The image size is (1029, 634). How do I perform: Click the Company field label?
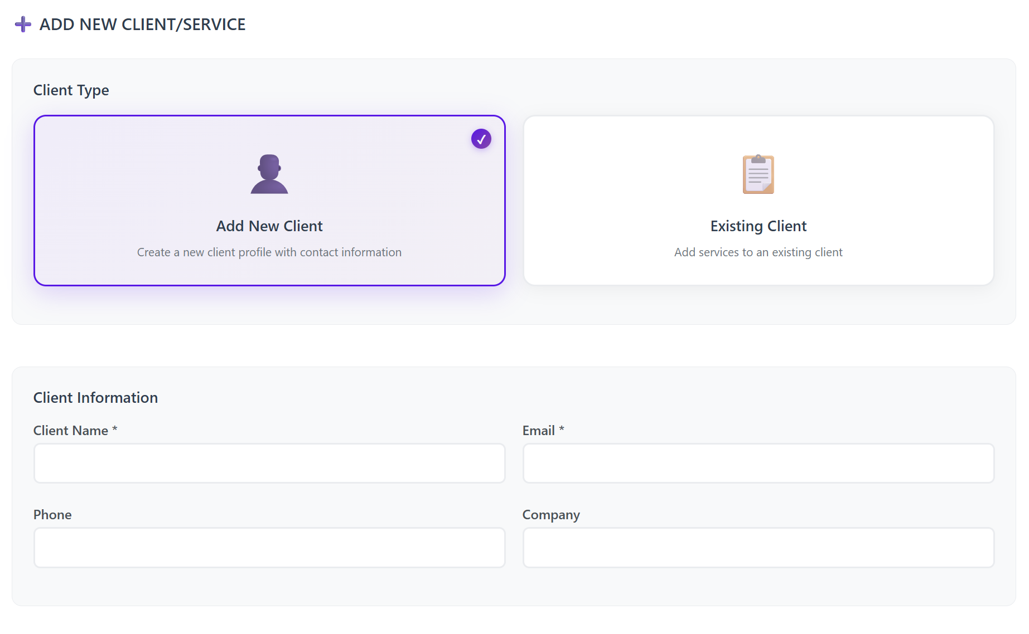[551, 515]
